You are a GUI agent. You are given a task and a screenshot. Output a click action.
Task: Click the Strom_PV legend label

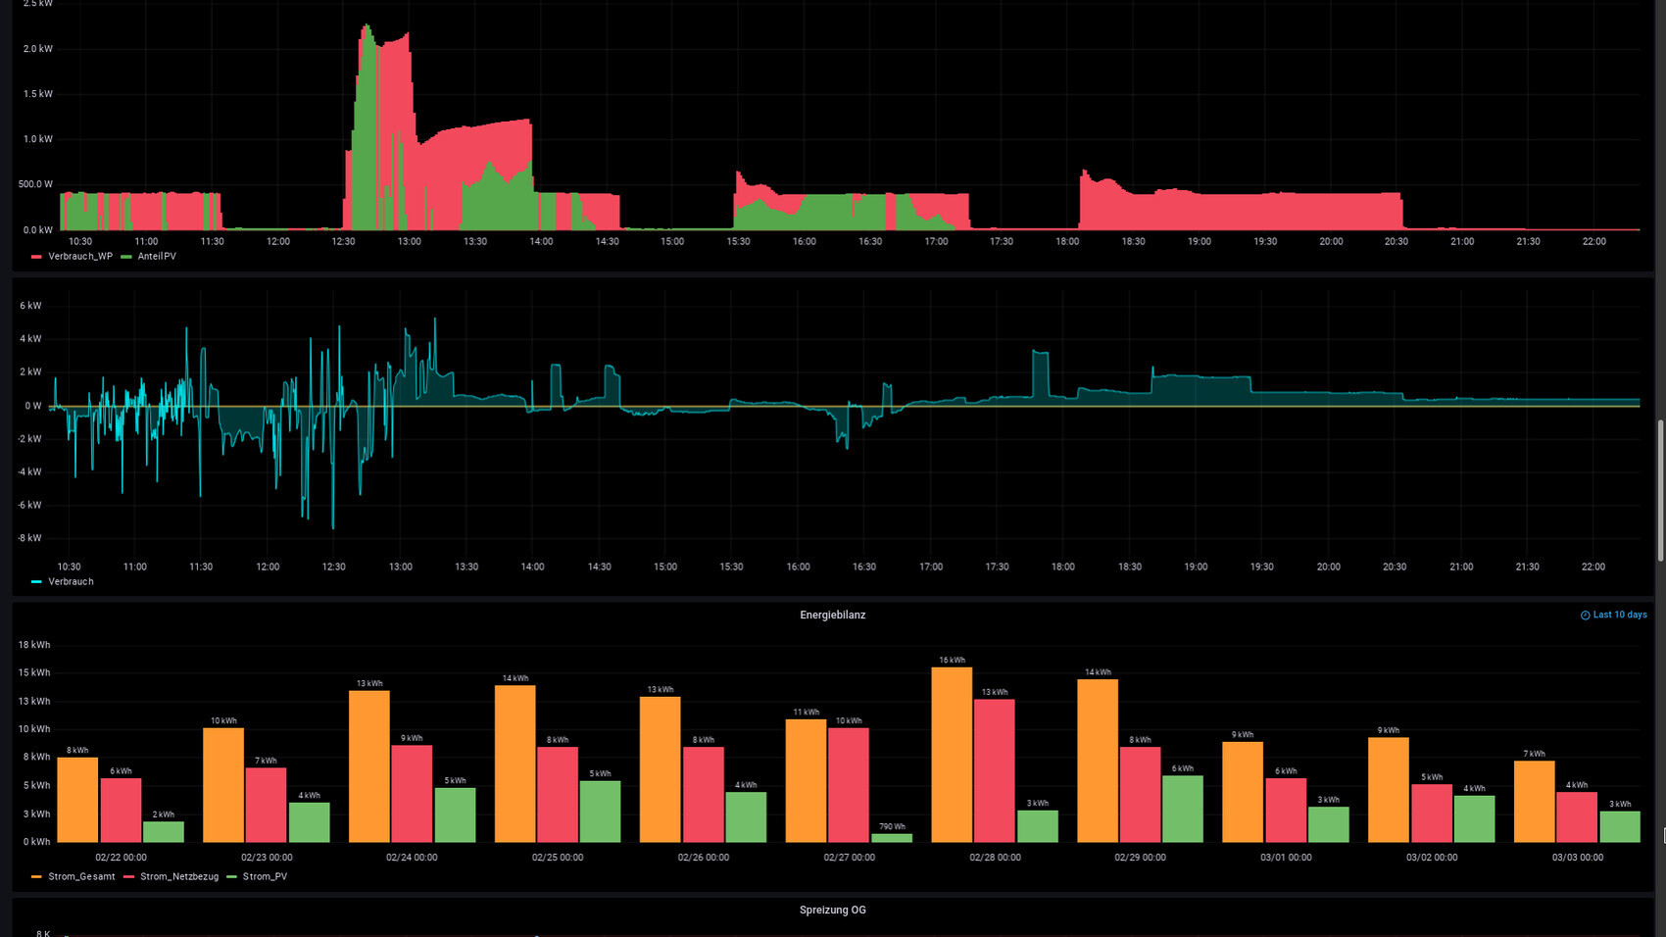pos(265,877)
